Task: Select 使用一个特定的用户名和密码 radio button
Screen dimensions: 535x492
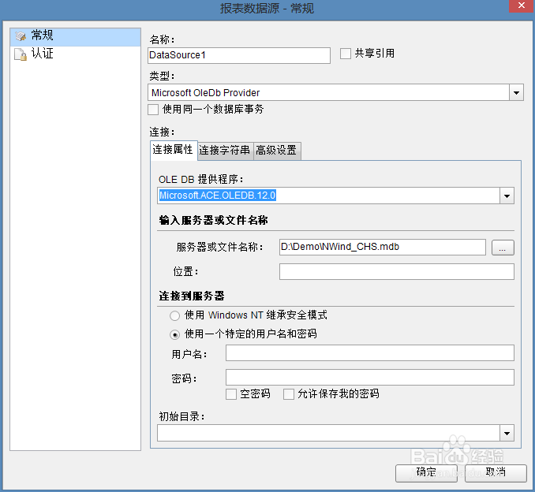Action: (x=174, y=335)
